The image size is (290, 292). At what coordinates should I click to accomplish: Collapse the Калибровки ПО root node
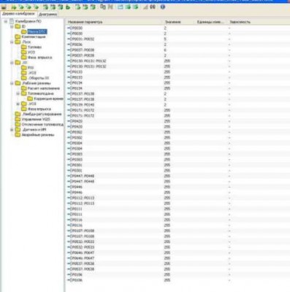6,21
